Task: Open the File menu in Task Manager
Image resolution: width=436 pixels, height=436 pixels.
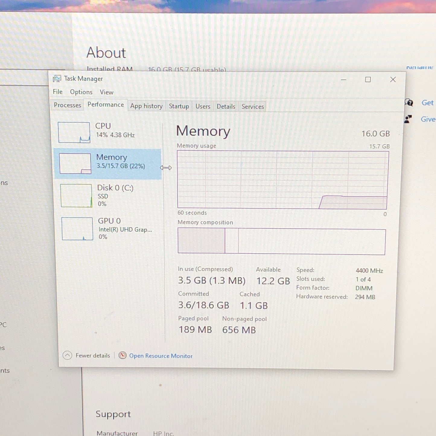Action: click(58, 92)
